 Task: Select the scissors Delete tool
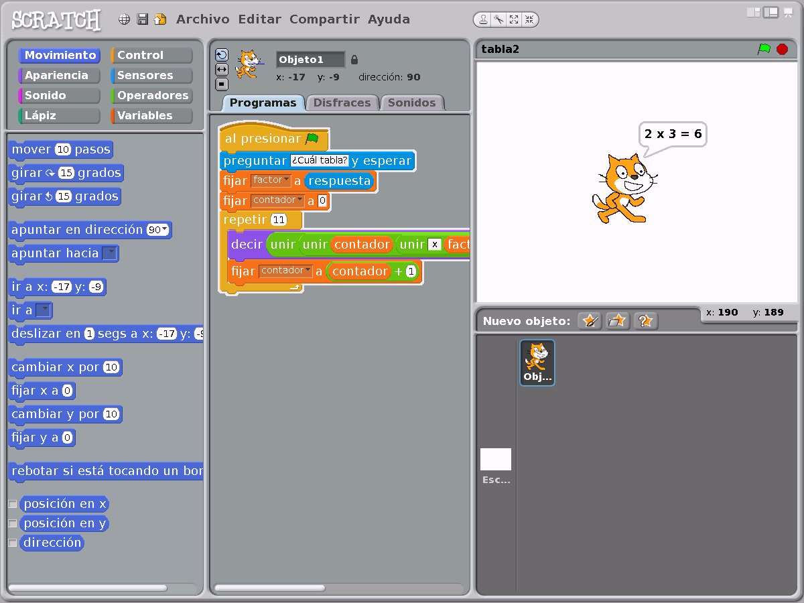(499, 19)
